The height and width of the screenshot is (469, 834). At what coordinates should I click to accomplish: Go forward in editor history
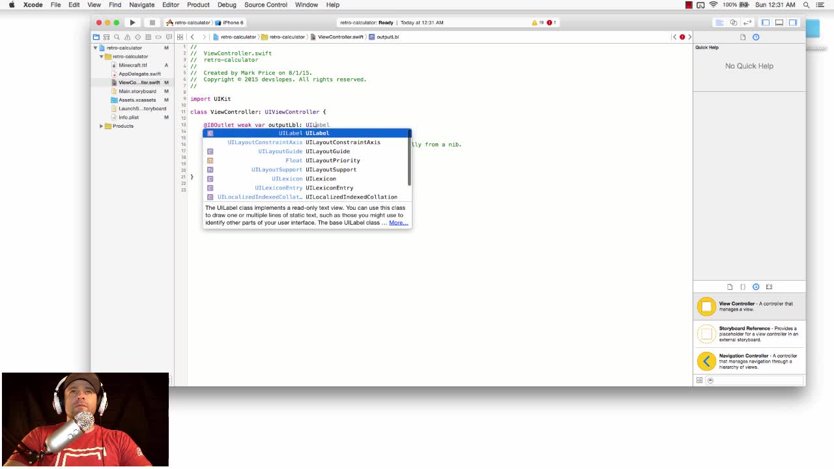click(204, 36)
